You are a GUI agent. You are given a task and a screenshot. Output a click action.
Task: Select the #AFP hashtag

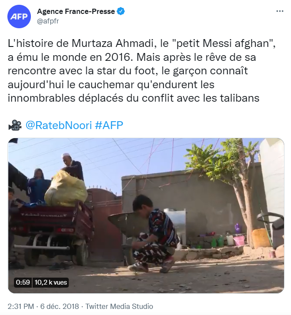(x=109, y=126)
